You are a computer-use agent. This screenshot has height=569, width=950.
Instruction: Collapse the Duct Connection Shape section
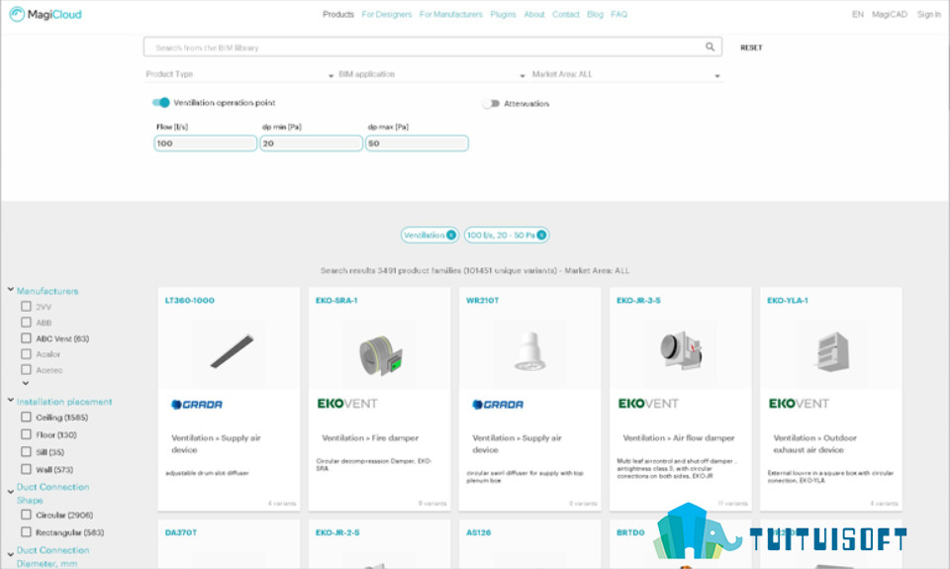11,492
